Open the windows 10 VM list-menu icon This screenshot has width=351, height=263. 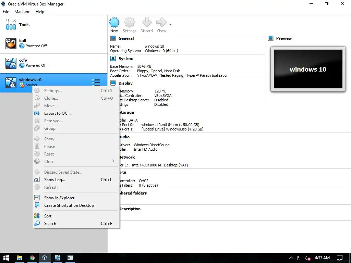click(x=96, y=82)
